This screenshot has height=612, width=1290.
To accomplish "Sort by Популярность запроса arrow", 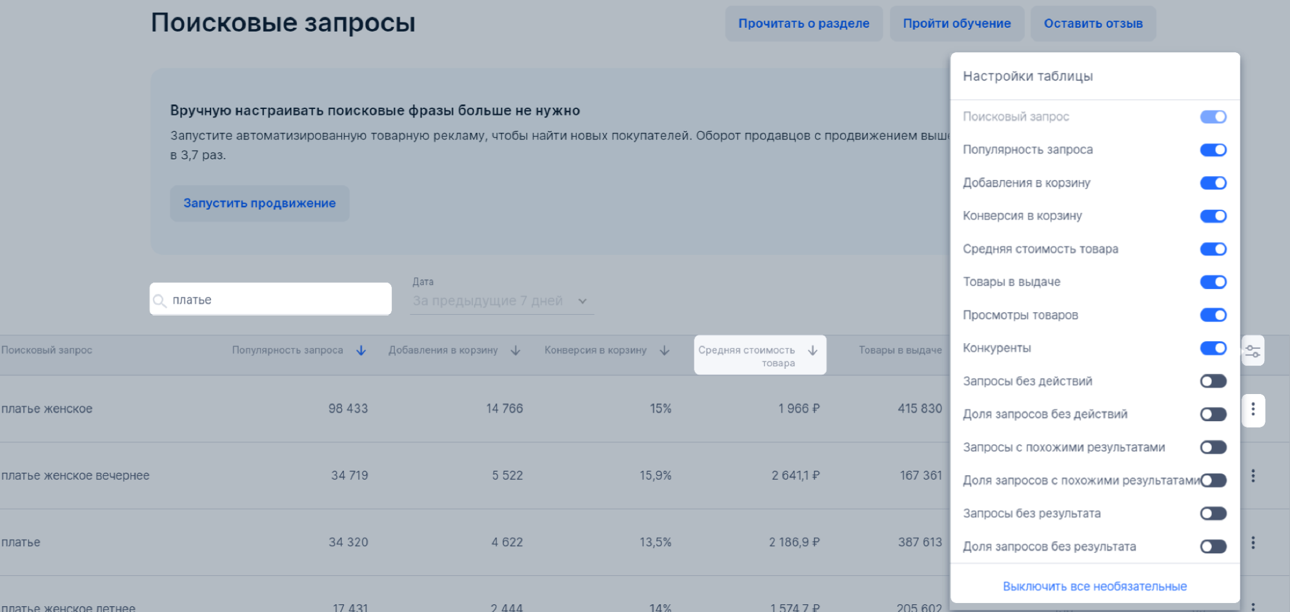I will 361,350.
